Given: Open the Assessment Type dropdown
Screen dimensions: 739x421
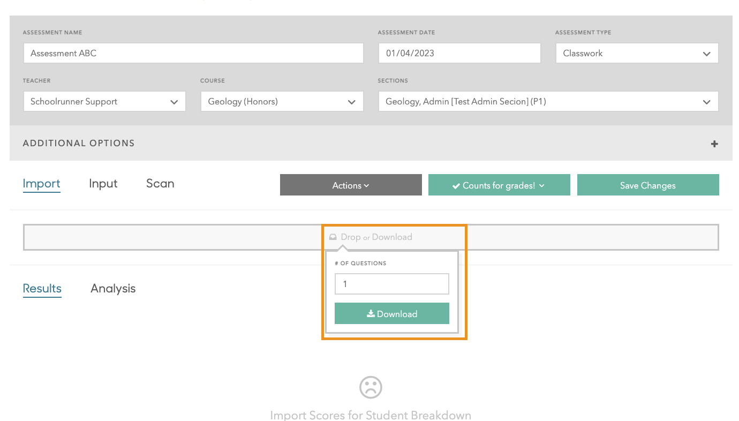Looking at the screenshot, I should click(x=637, y=54).
